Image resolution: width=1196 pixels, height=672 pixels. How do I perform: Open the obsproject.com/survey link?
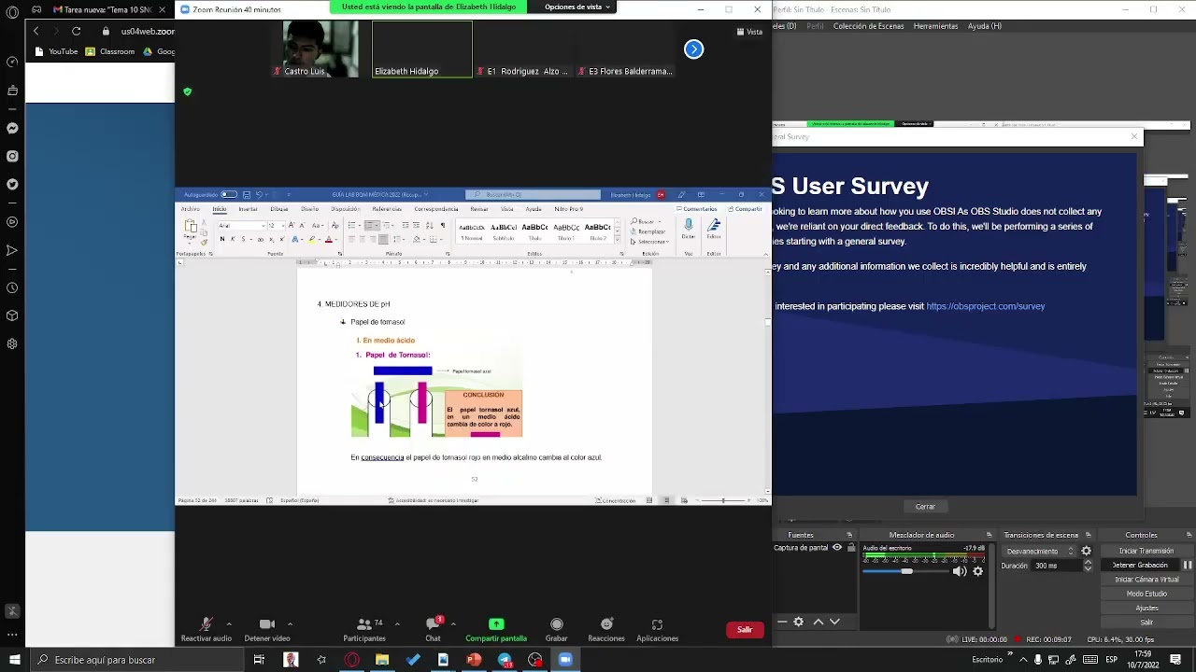pos(985,306)
